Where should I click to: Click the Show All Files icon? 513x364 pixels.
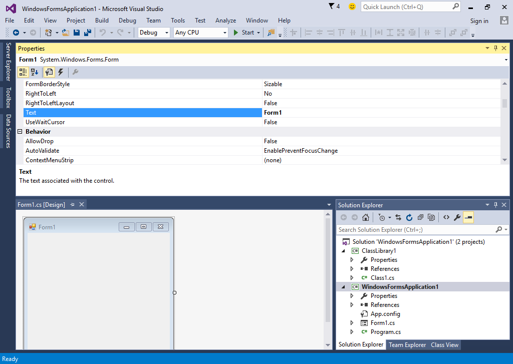click(431, 217)
